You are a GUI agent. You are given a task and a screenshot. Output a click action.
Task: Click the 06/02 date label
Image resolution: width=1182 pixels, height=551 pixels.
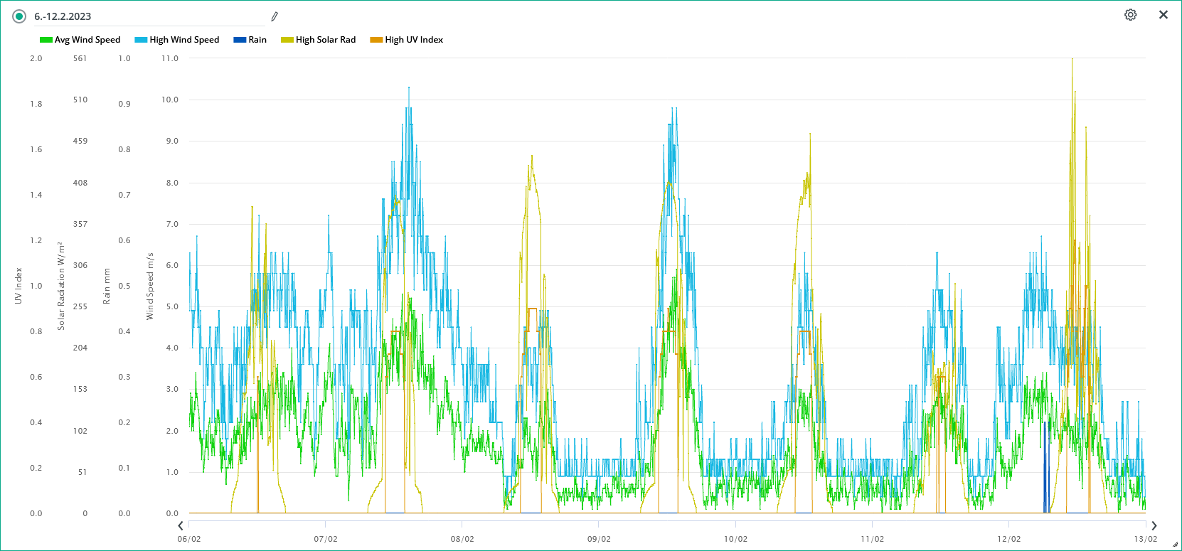point(189,539)
